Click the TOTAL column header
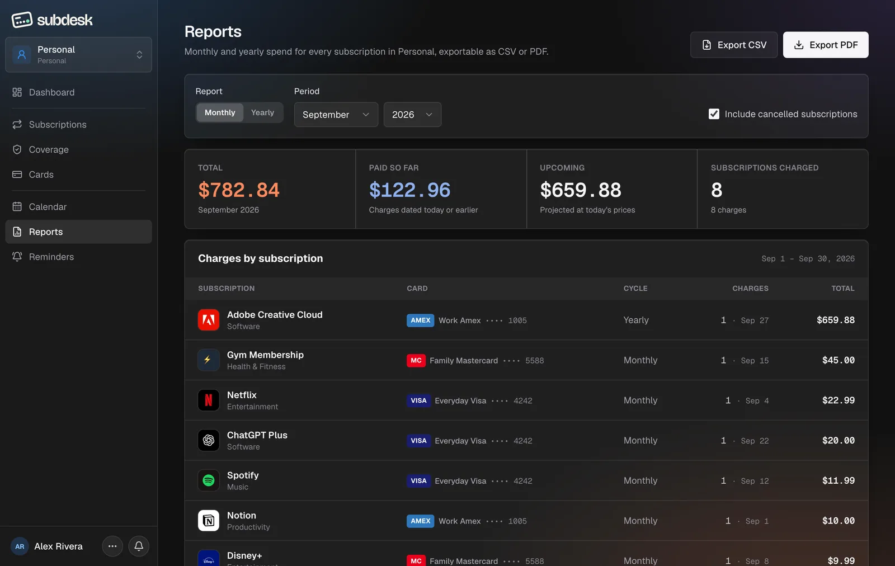This screenshot has width=895, height=566. tap(843, 289)
